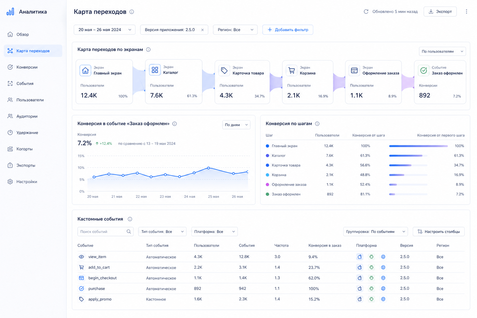Screen dimensions: 477x318
Task: Open the Когорты sidebar section
Action: tap(25, 149)
